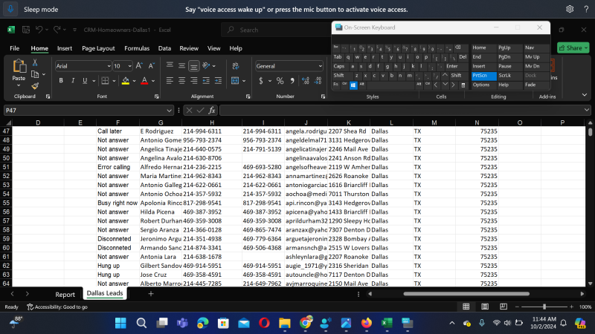
Task: Click the Comma Style icon
Action: 292,81
